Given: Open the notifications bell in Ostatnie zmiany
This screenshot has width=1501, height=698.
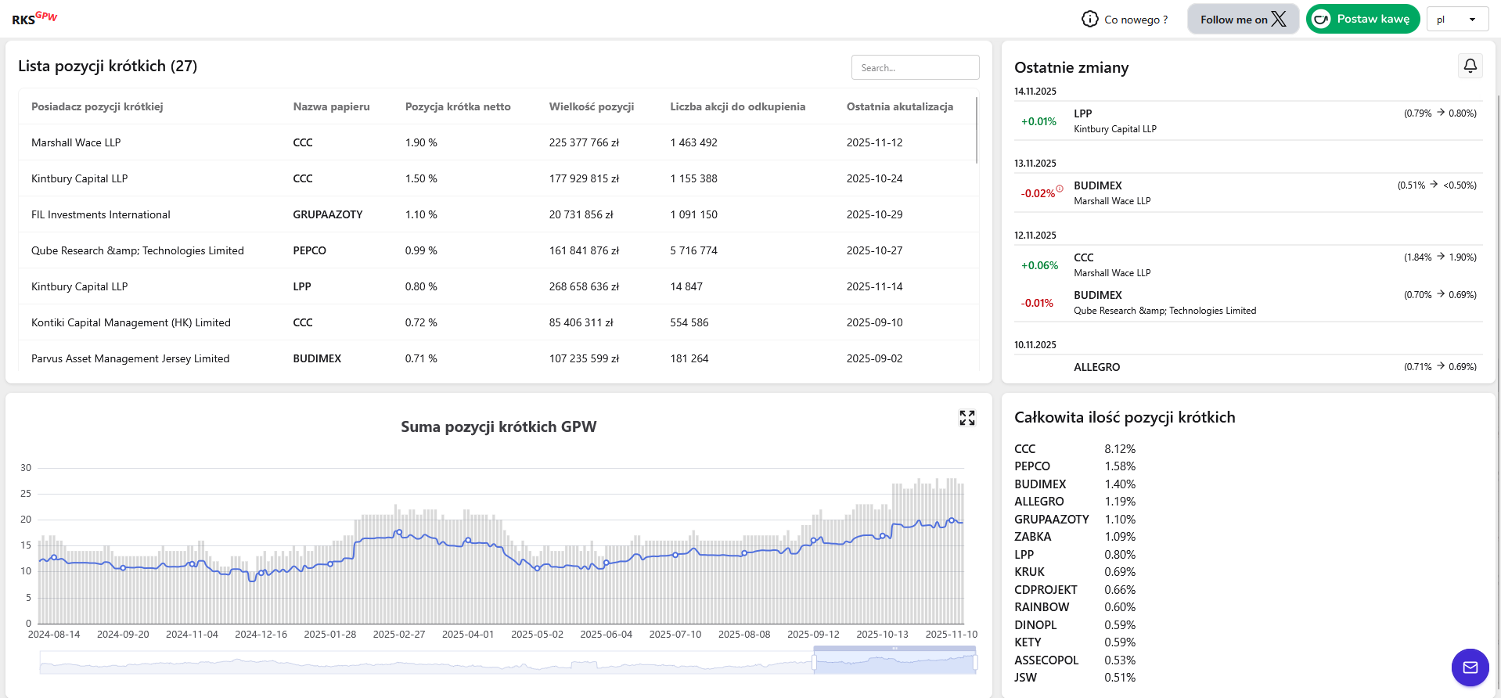Looking at the screenshot, I should (1470, 66).
